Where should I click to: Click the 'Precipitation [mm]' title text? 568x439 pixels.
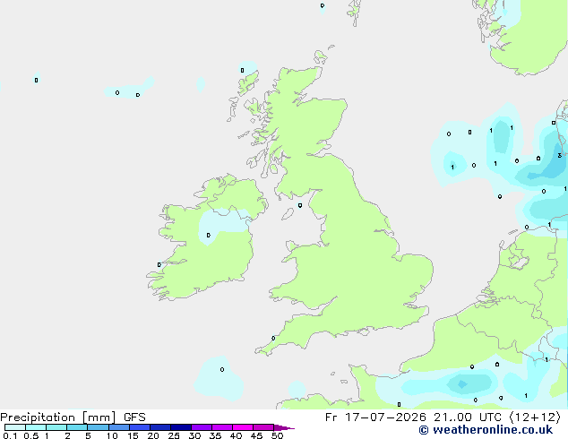58,417
